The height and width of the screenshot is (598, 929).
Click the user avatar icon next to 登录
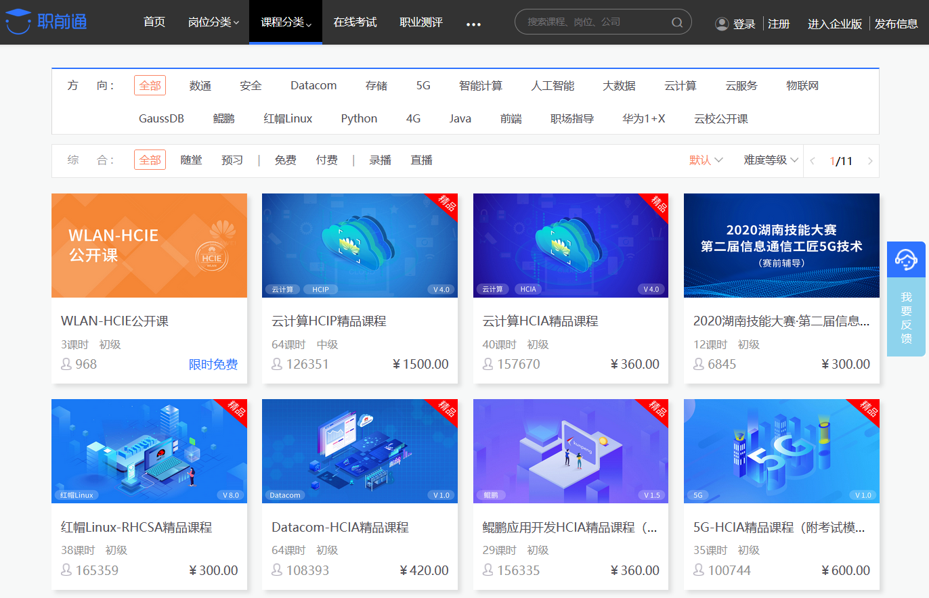[x=720, y=23]
